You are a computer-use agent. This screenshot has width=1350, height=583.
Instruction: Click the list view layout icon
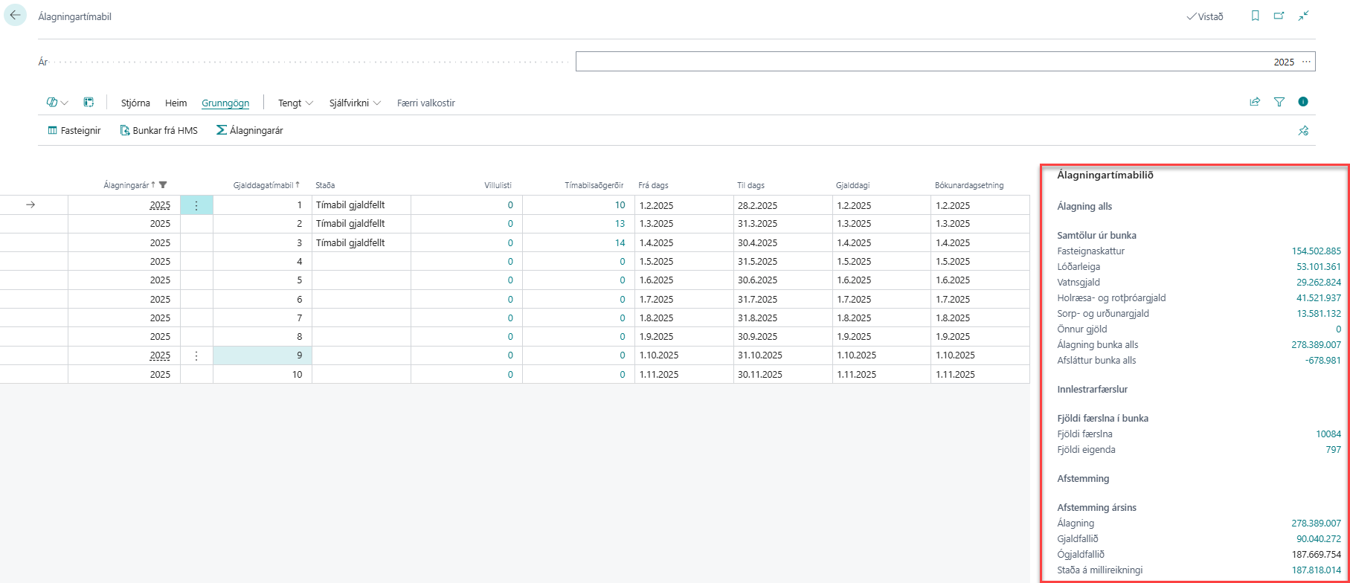coord(89,103)
